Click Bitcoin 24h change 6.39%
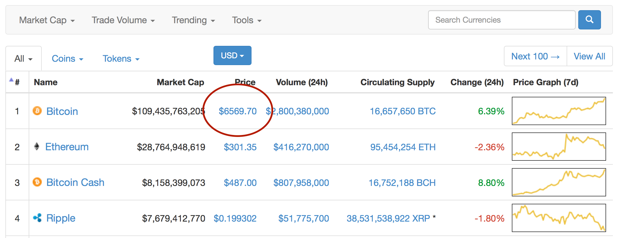The width and height of the screenshot is (618, 238). (x=491, y=111)
